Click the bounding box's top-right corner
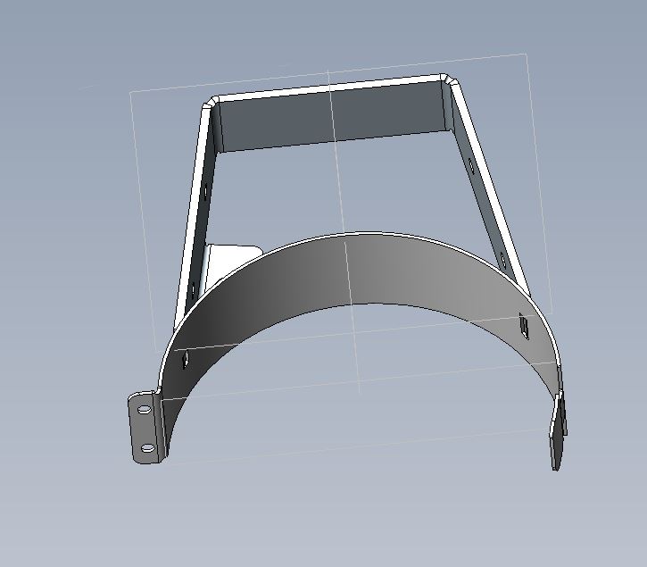Viewport: 647px width, 567px height. coord(527,54)
